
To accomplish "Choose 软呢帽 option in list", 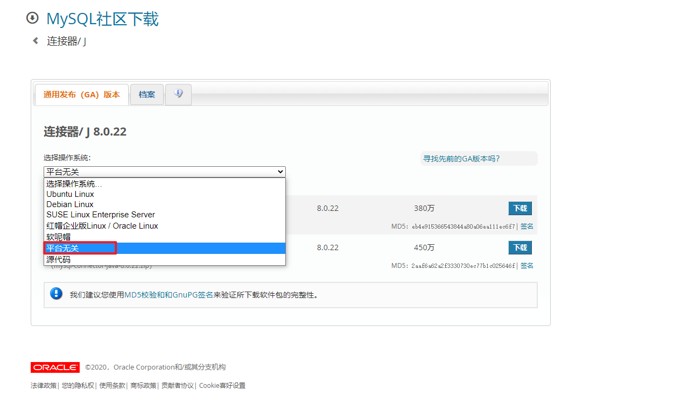I will click(x=165, y=237).
